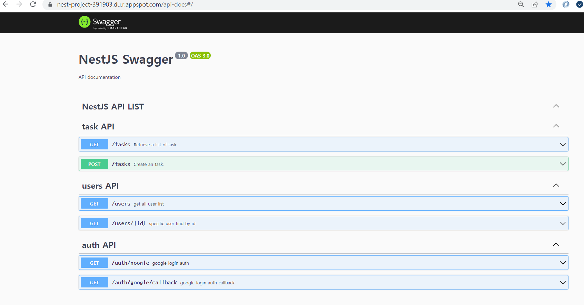The width and height of the screenshot is (584, 305).
Task: Focus the address bar URL
Action: 125,4
